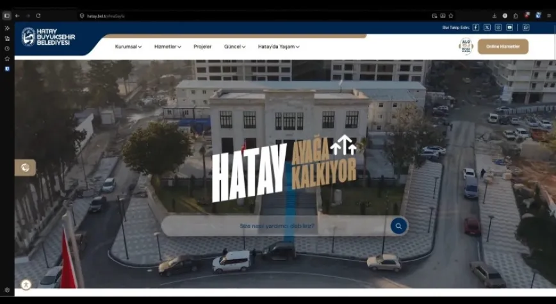Viewport: 556px width, 304px height.
Task: Open the extensions puzzle icon
Action: (x=516, y=16)
